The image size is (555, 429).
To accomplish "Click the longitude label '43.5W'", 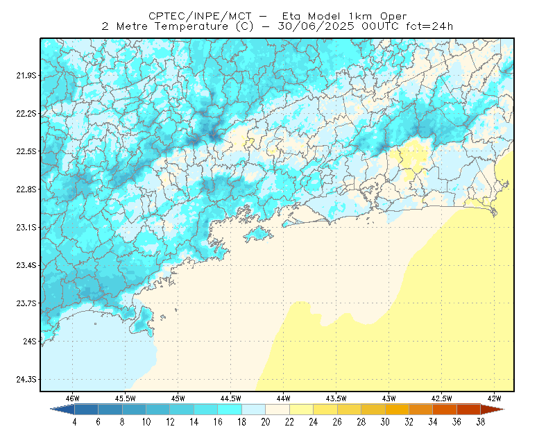I will point(336,398).
